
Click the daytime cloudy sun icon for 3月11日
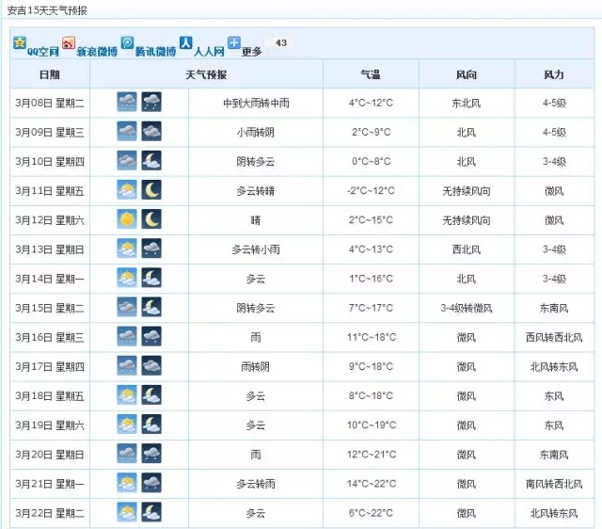click(x=127, y=190)
